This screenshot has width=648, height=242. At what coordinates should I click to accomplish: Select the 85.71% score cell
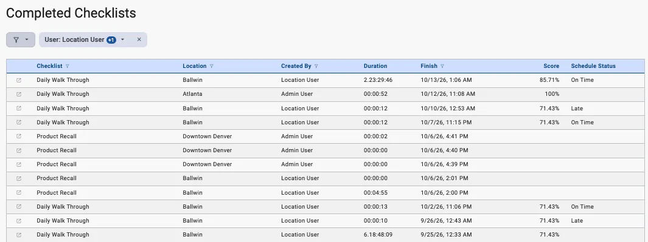pos(549,80)
